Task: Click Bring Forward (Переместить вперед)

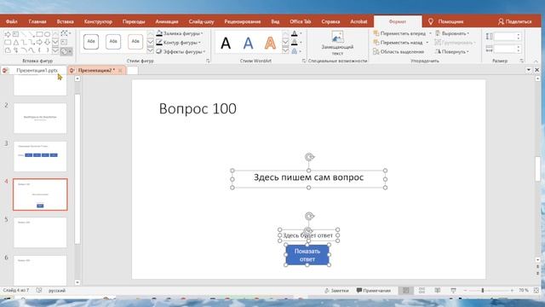Action: [399, 33]
